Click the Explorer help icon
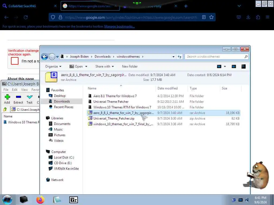The width and height of the screenshot is (274, 205). tap(243, 66)
